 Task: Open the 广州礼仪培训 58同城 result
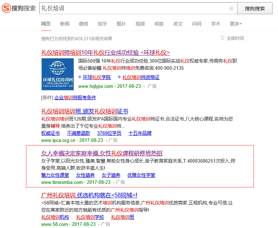click(x=89, y=195)
